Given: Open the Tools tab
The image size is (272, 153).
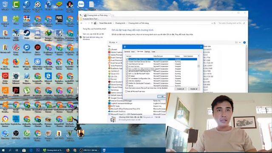Looking at the screenshot, I should tap(153, 52).
